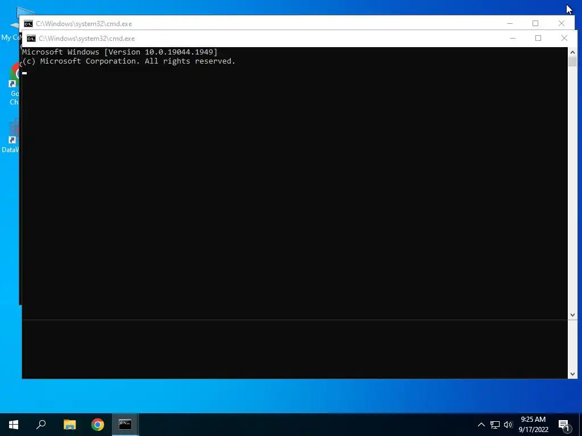This screenshot has width=582, height=436.
Task: Click back cmd.exe window system icon
Action: [x=28, y=24]
